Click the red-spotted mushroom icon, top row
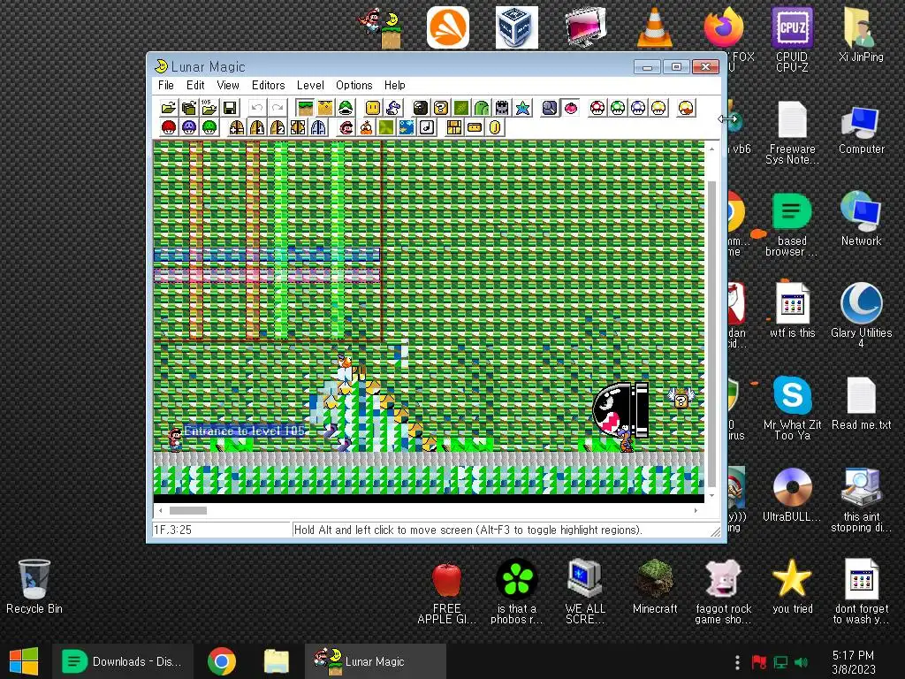Screen dimensions: 905x679 [598, 108]
